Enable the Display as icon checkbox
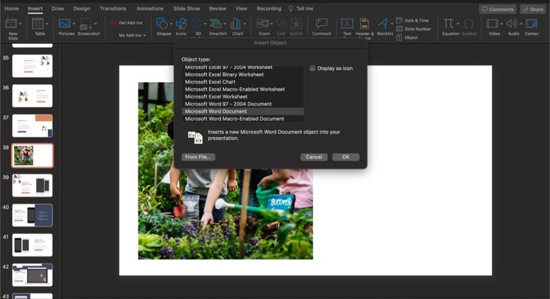The height and width of the screenshot is (299, 550). pyautogui.click(x=313, y=68)
